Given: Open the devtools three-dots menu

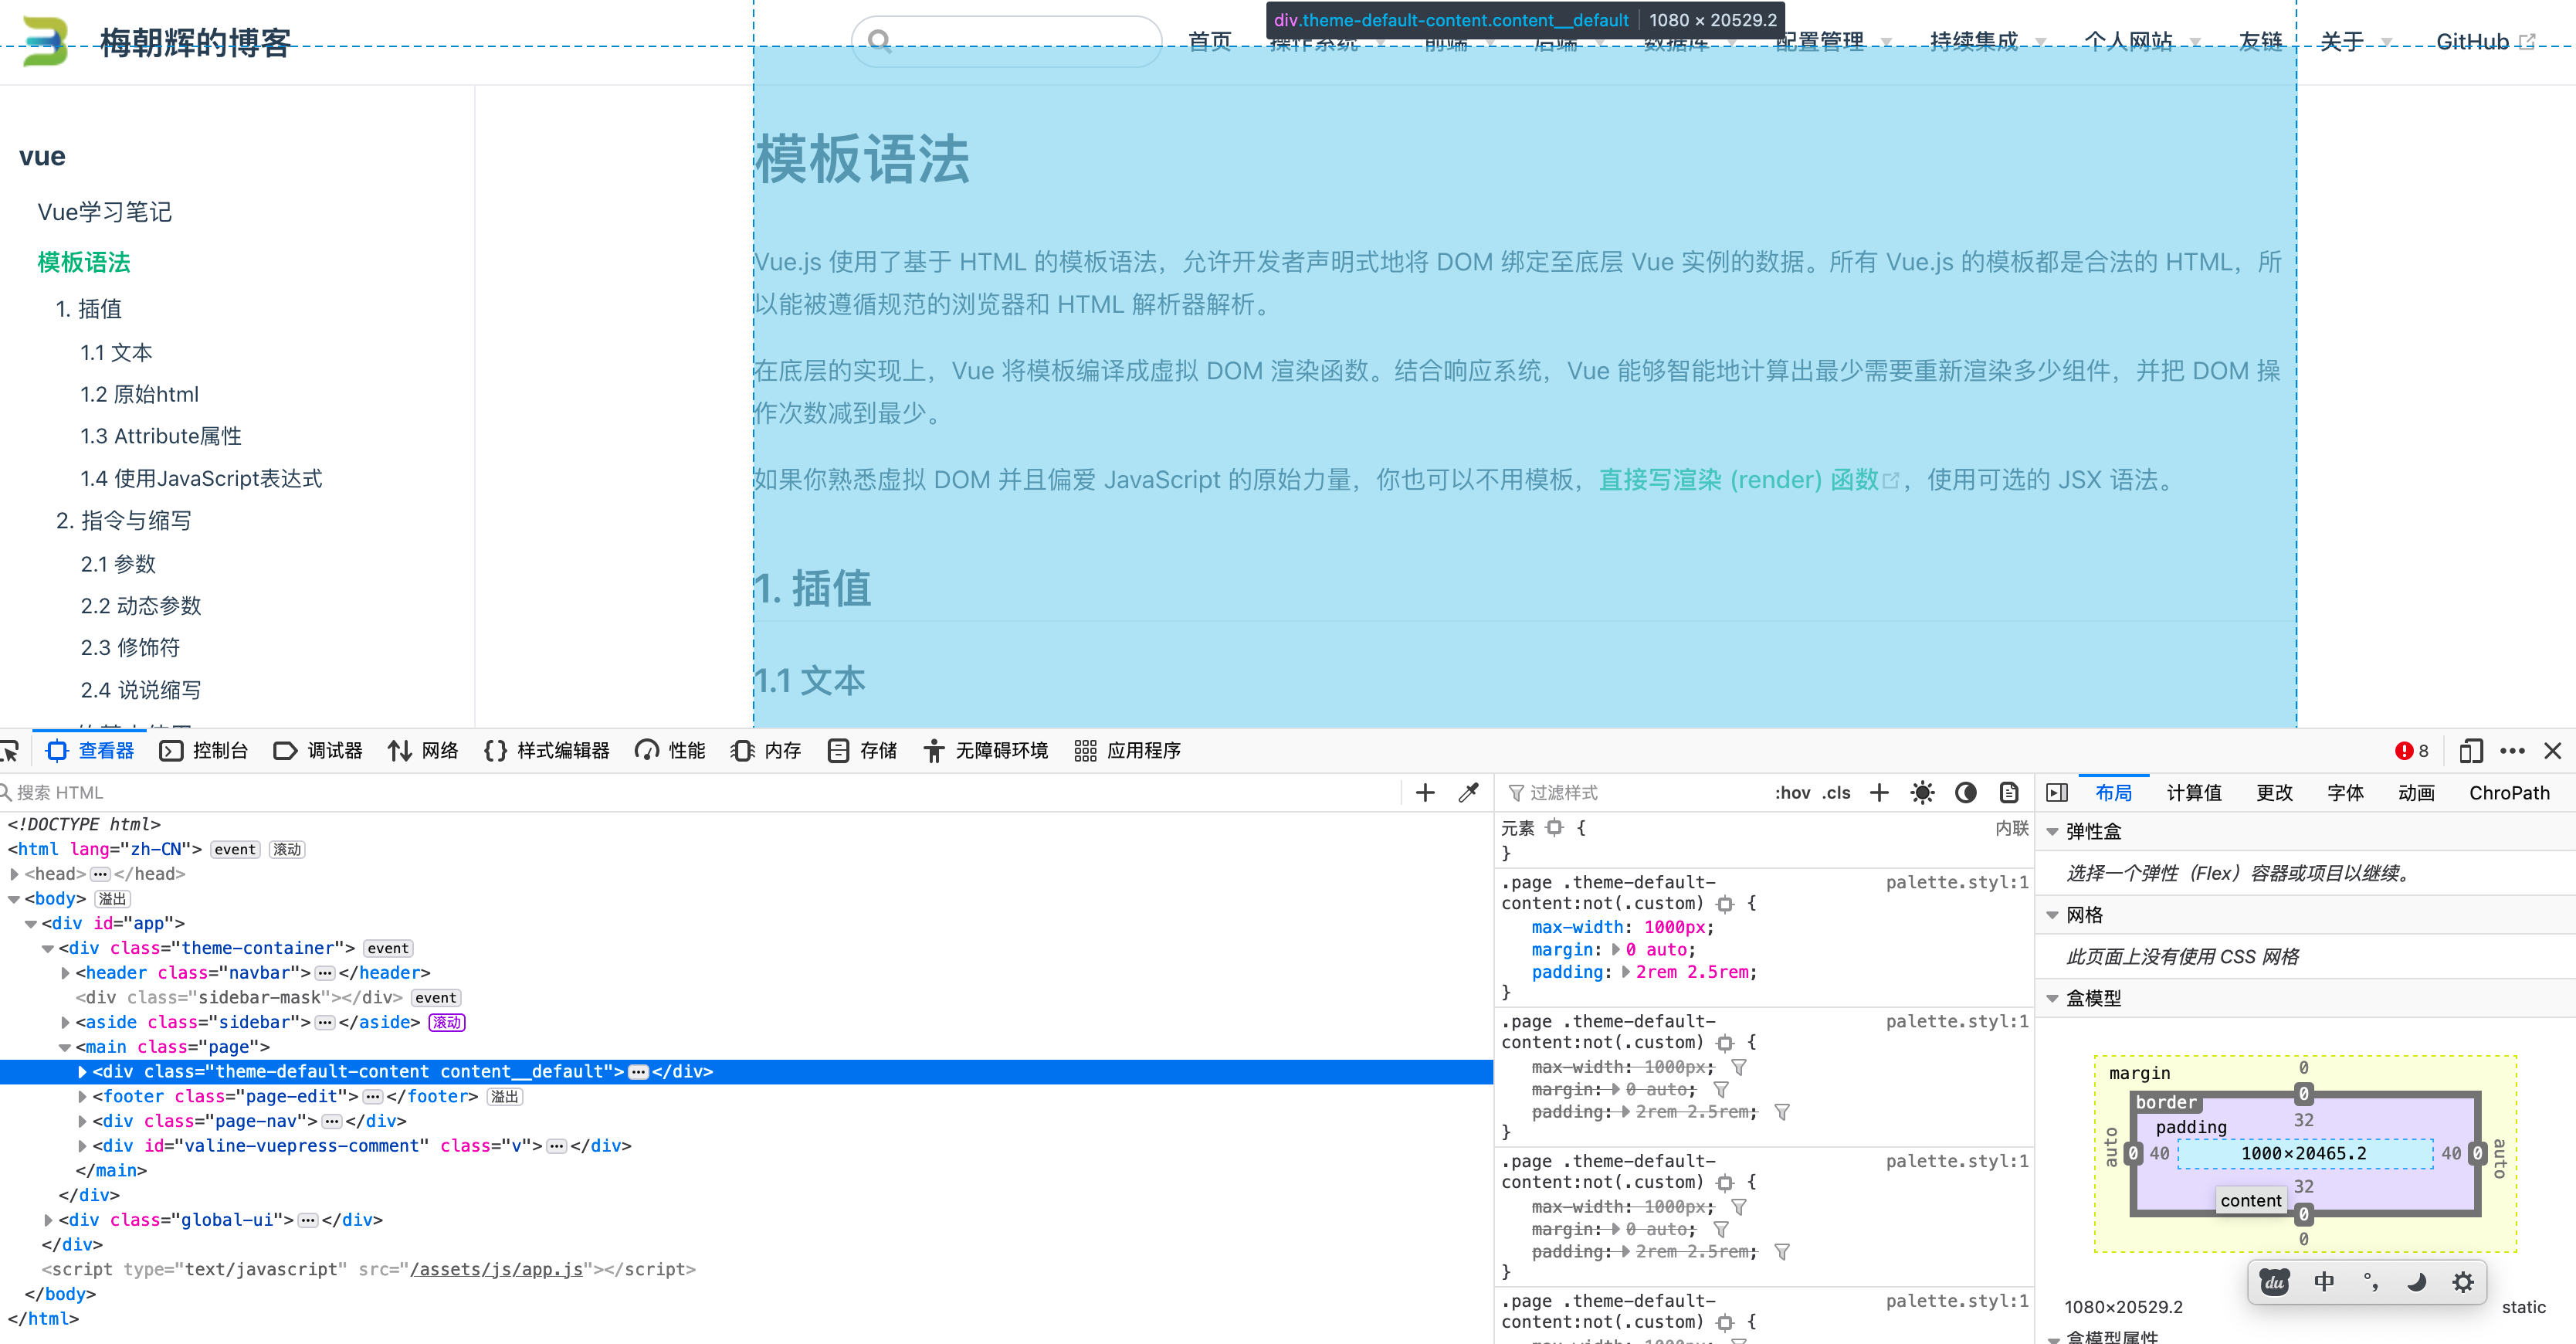Looking at the screenshot, I should [x=2512, y=751].
